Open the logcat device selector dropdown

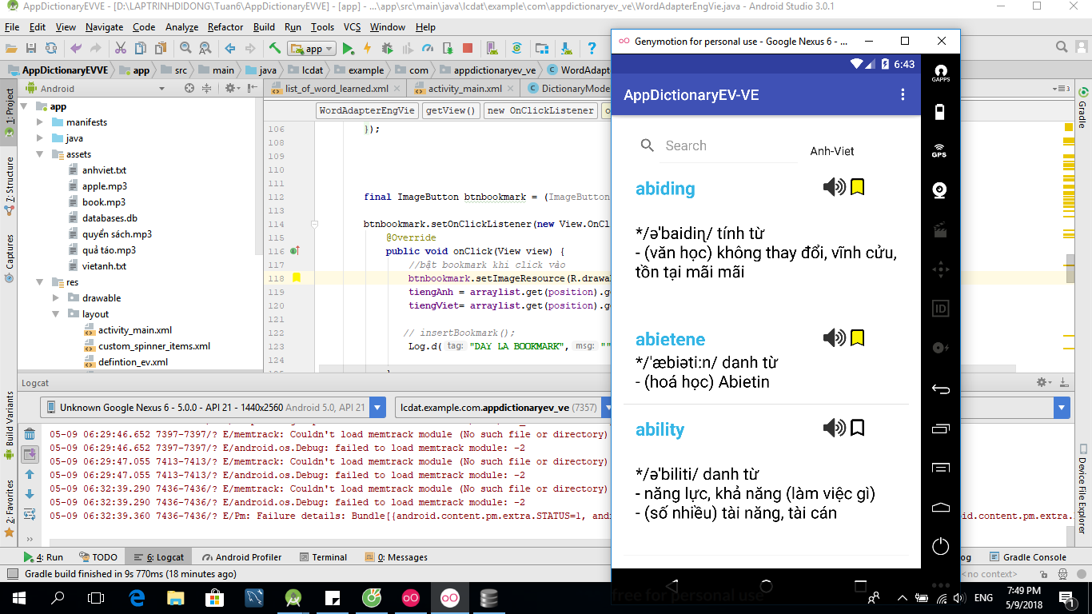point(378,408)
